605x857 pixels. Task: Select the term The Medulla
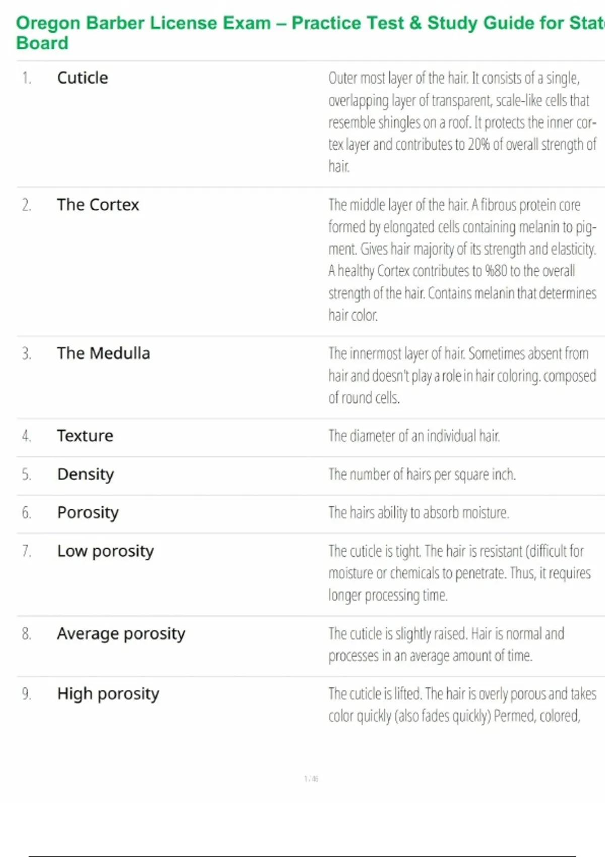103,353
